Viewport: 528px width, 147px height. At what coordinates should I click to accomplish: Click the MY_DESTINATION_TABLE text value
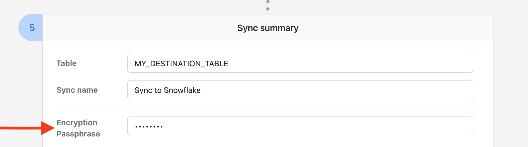(x=181, y=64)
